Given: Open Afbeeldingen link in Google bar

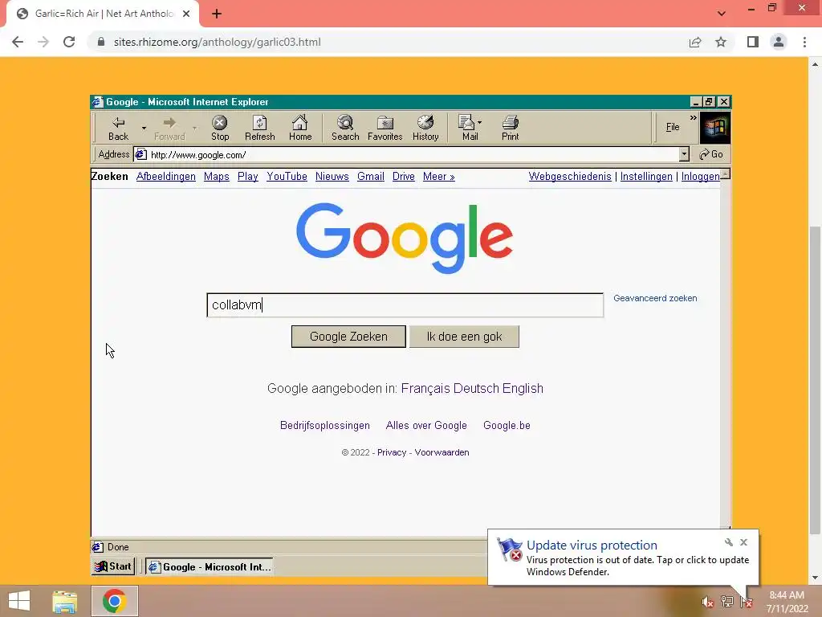Looking at the screenshot, I should 165,177.
